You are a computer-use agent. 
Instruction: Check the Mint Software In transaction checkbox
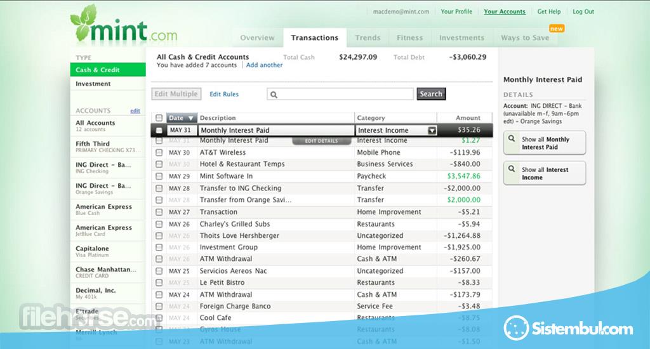tap(159, 176)
